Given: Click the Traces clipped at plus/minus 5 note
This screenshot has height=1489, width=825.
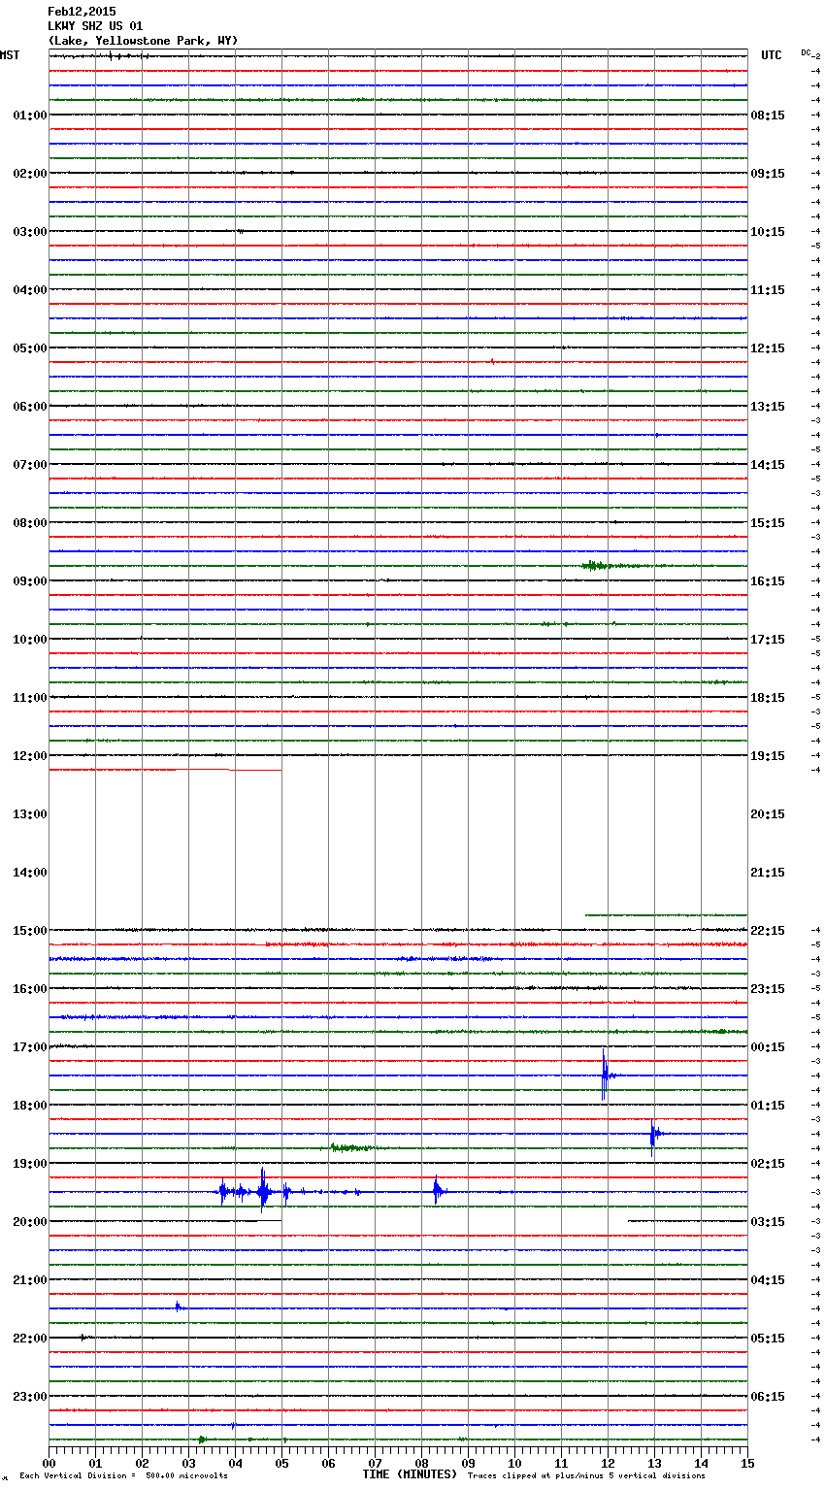Looking at the screenshot, I should point(586,1475).
